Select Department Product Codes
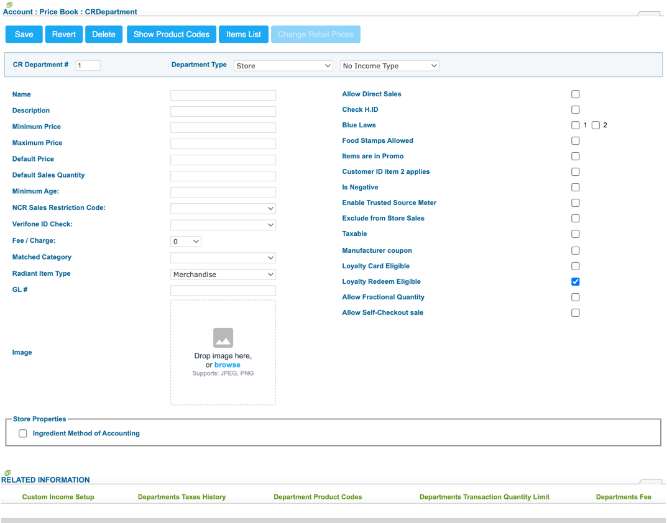 pos(318,497)
